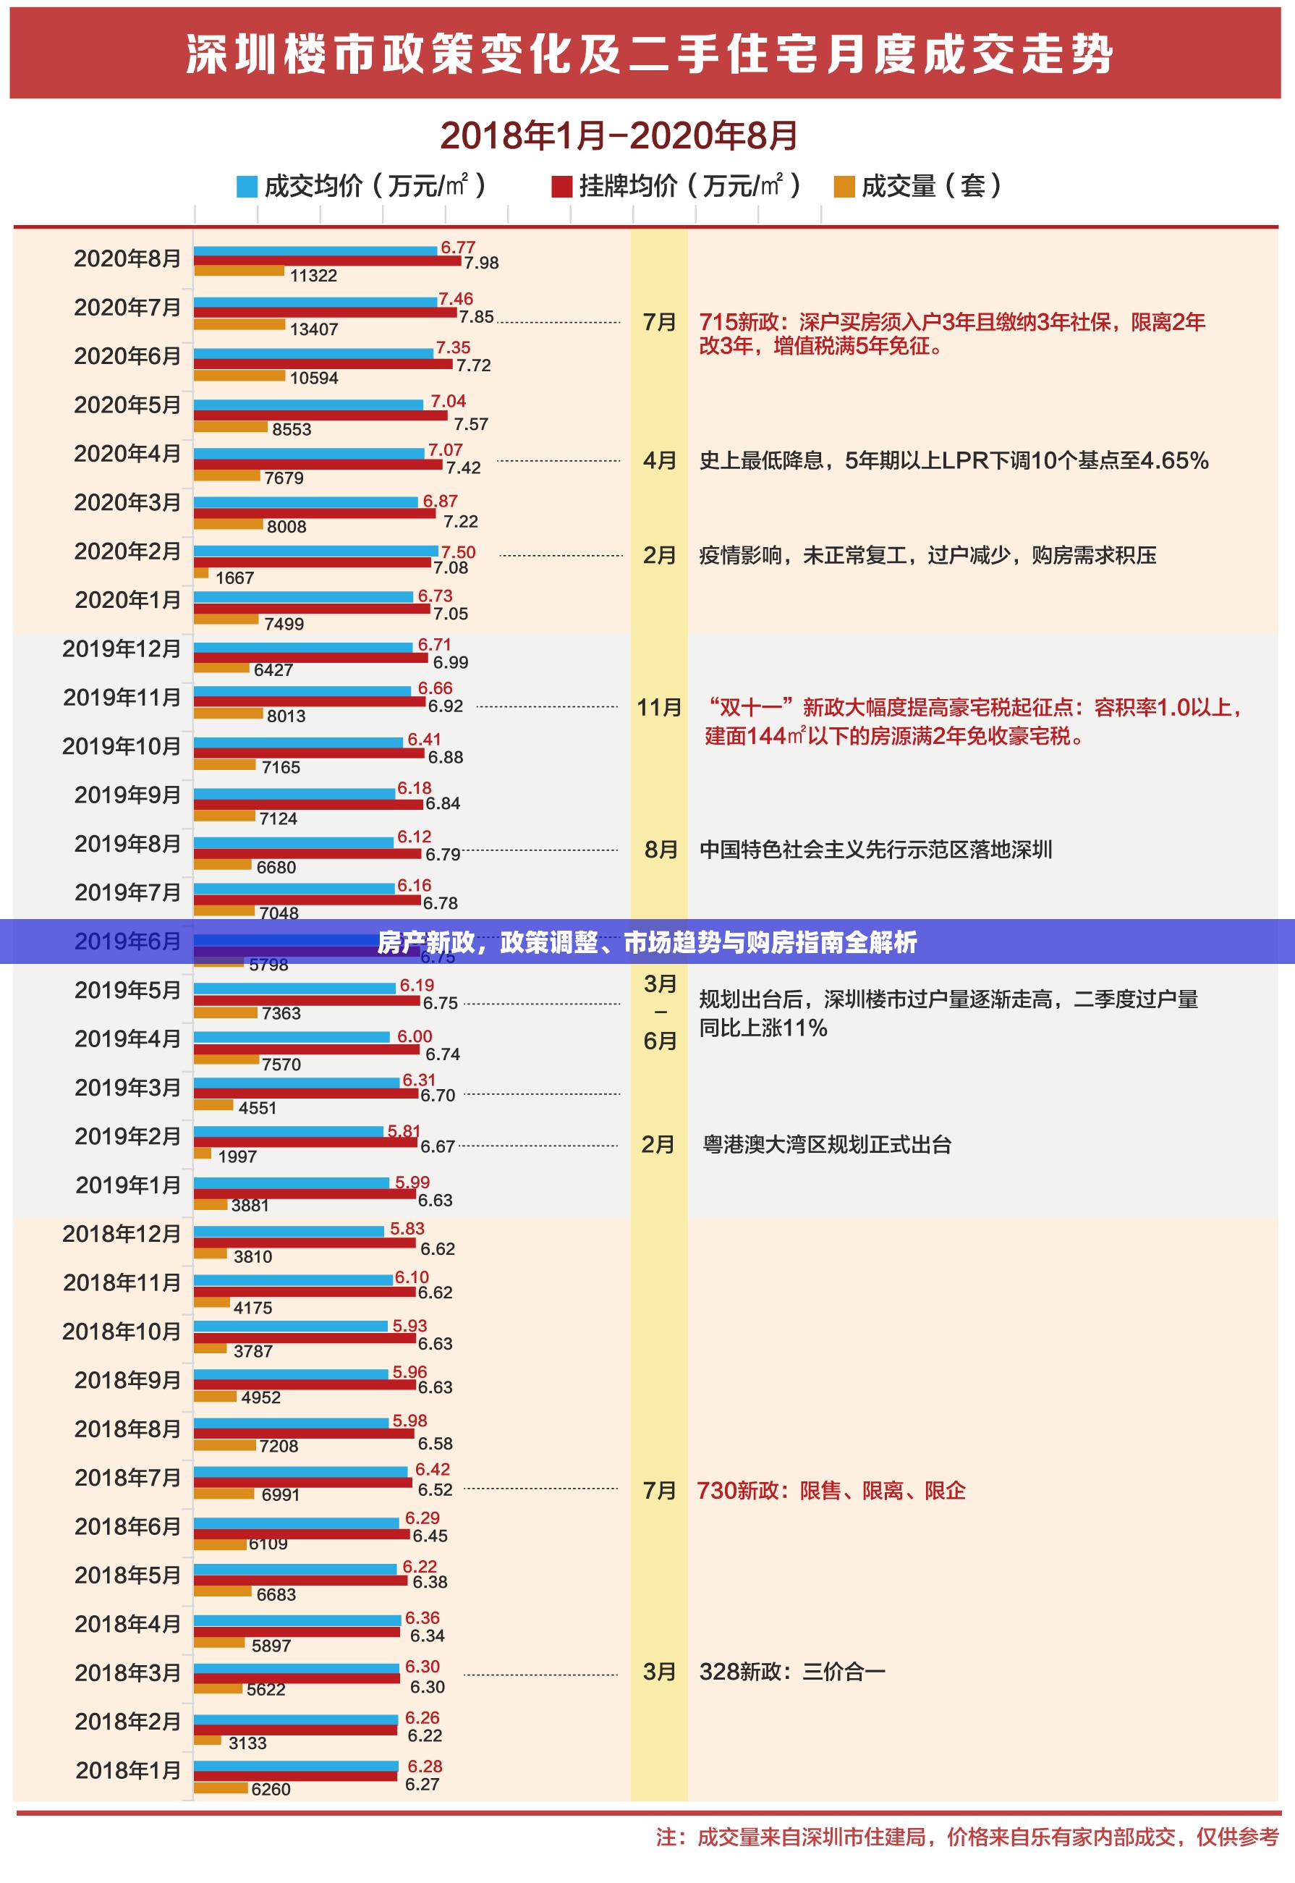Click the 规划出台后，深圳楼市过户量逐渐走高 note
The height and width of the screenshot is (1883, 1295).
[x=948, y=1014]
